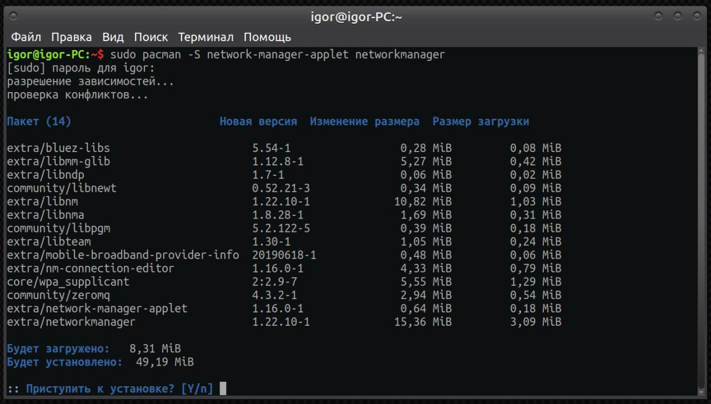711x404 pixels.
Task: Click extra/mobile-broadband-provider-info package name
Action: click(123, 255)
